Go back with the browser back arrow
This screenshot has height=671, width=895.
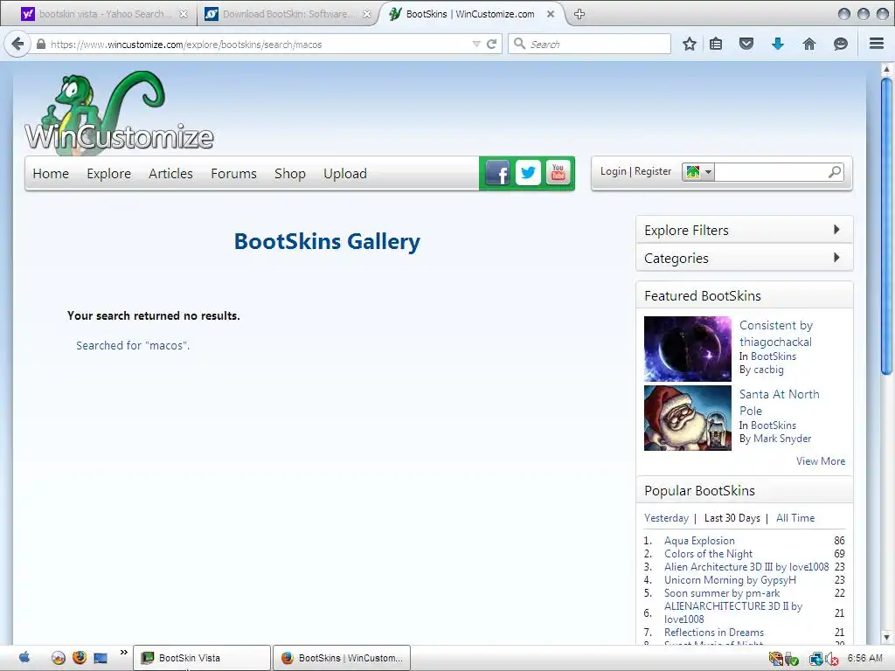17,44
